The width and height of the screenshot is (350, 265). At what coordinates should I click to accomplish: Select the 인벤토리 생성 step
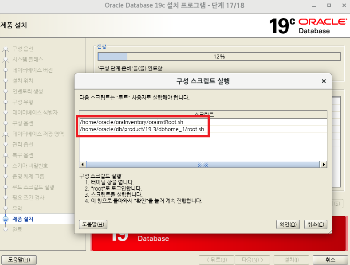[28, 91]
